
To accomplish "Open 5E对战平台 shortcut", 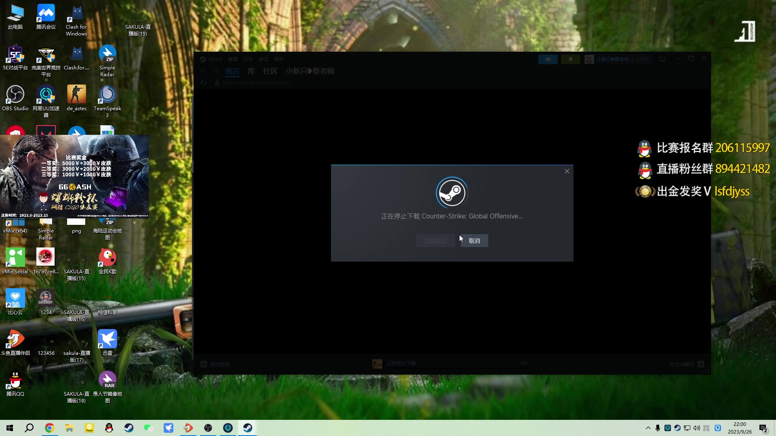I will 15,57.
